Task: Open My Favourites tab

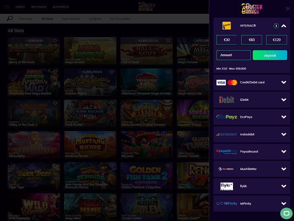Action: tap(120, 19)
